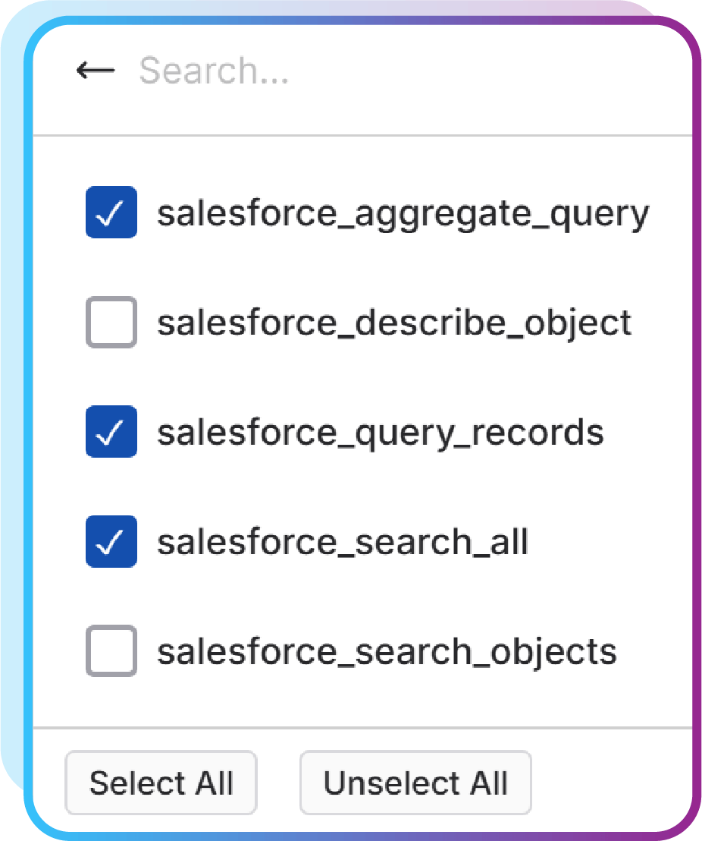Click the salesforce_search_all label text
The image size is (702, 841).
[343, 541]
